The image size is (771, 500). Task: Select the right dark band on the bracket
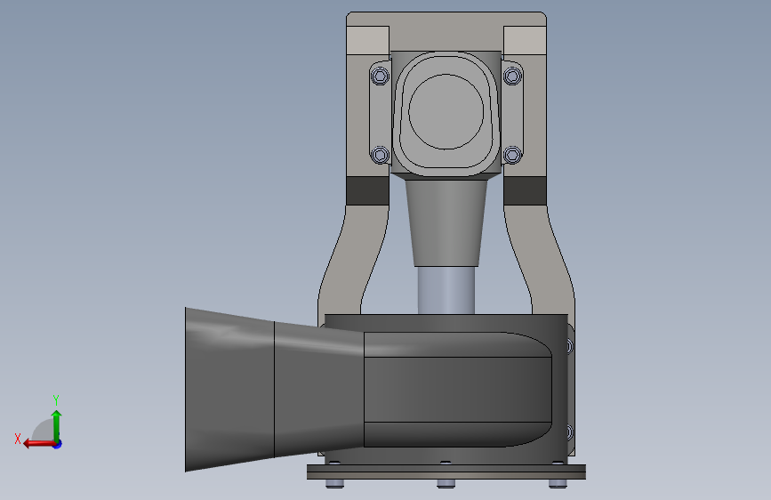coord(525,190)
